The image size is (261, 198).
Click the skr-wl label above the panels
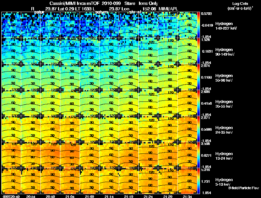pyautogui.click(x=135, y=12)
